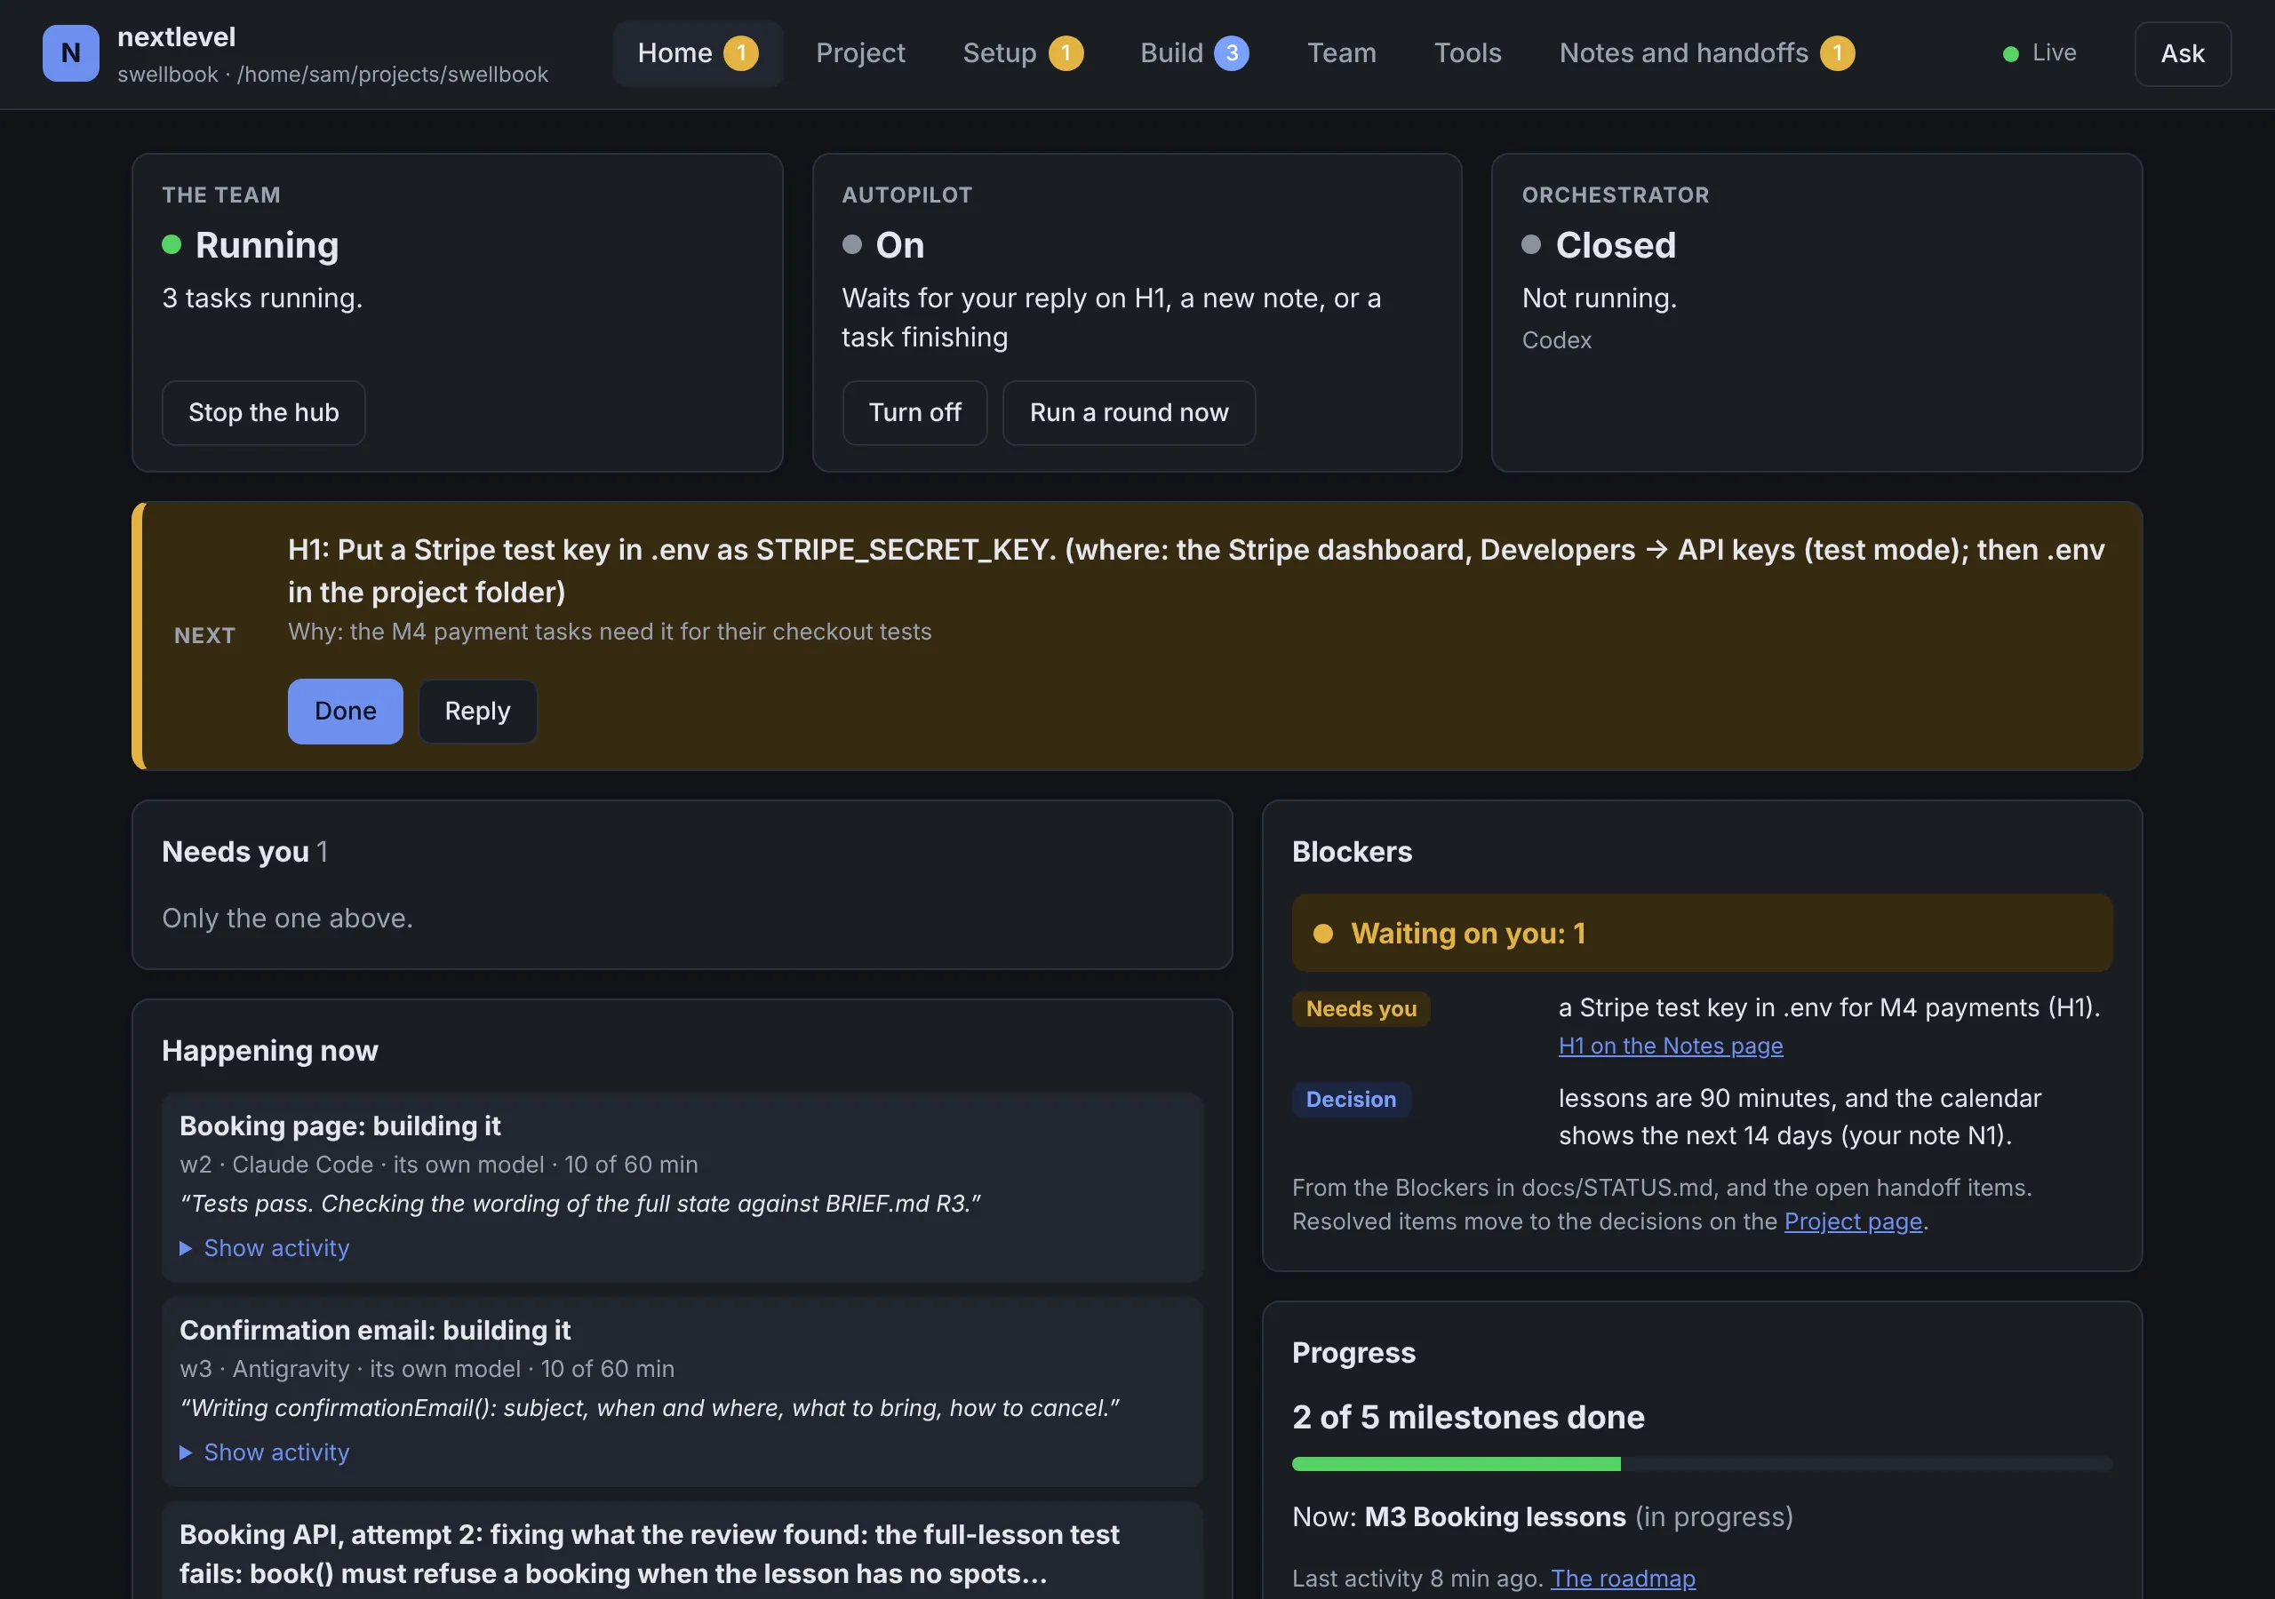
Task: Click the badge showing 3 on Build
Action: tap(1232, 53)
